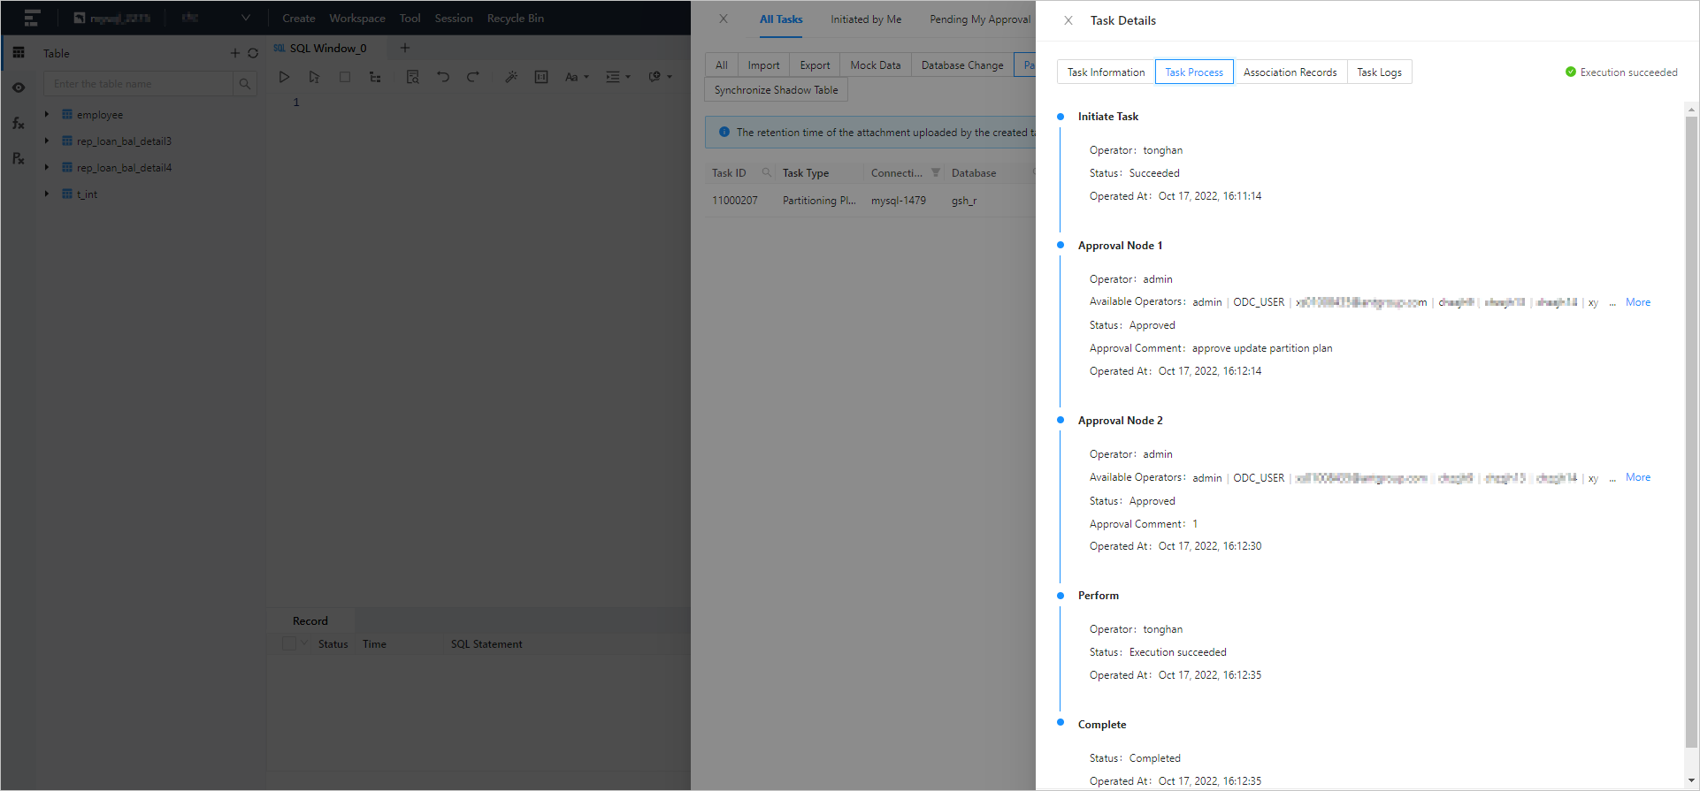This screenshot has height=791, width=1700.
Task: Run the current statement (cursor play icon)
Action: (314, 77)
